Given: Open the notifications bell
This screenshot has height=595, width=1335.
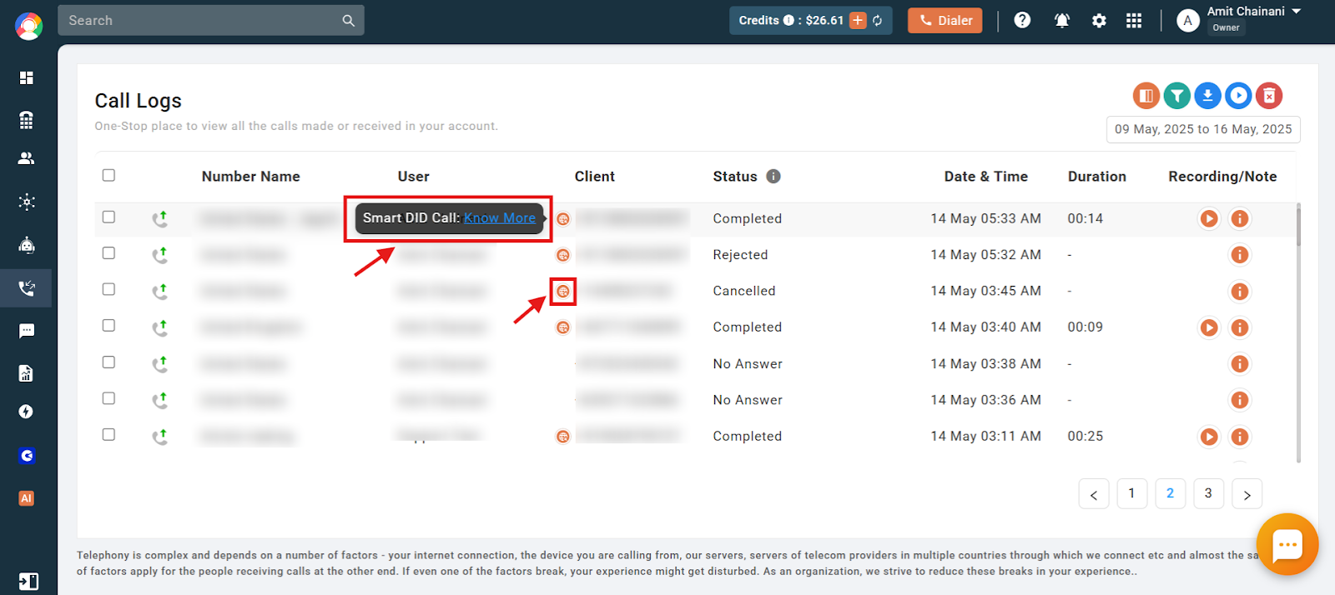Looking at the screenshot, I should tap(1061, 21).
